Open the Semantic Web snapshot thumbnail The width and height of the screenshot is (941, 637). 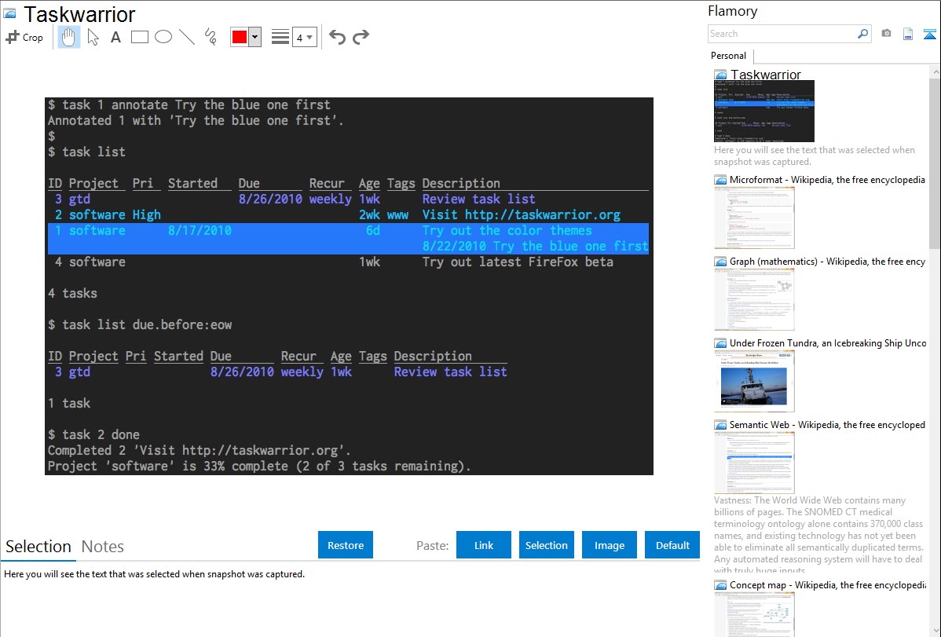pyautogui.click(x=754, y=462)
